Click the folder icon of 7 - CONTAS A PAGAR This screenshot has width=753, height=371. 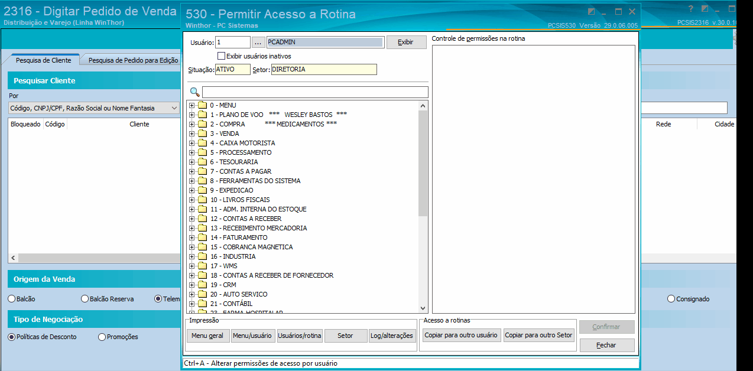pos(202,171)
